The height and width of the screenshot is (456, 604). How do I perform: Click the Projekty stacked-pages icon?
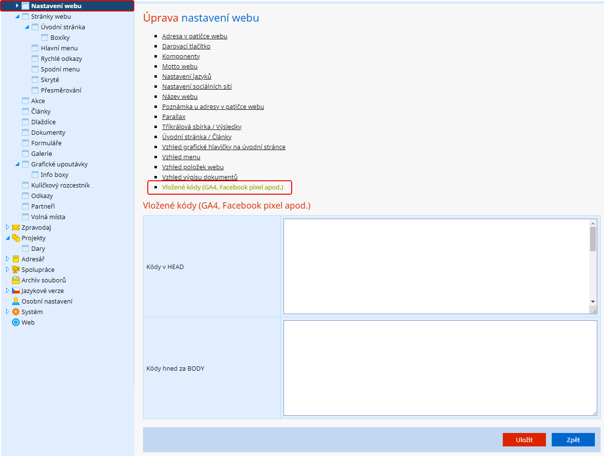[x=16, y=238]
